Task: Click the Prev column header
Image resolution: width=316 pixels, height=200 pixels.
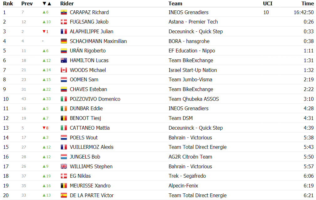Action: click(x=27, y=4)
